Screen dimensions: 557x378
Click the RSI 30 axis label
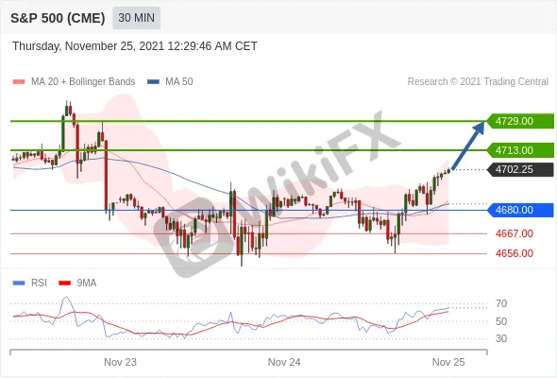click(x=501, y=338)
